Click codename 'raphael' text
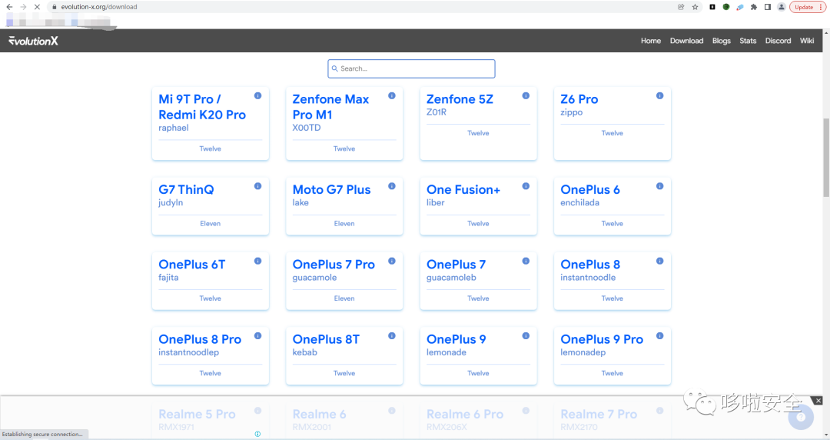This screenshot has height=440, width=830. [173, 128]
